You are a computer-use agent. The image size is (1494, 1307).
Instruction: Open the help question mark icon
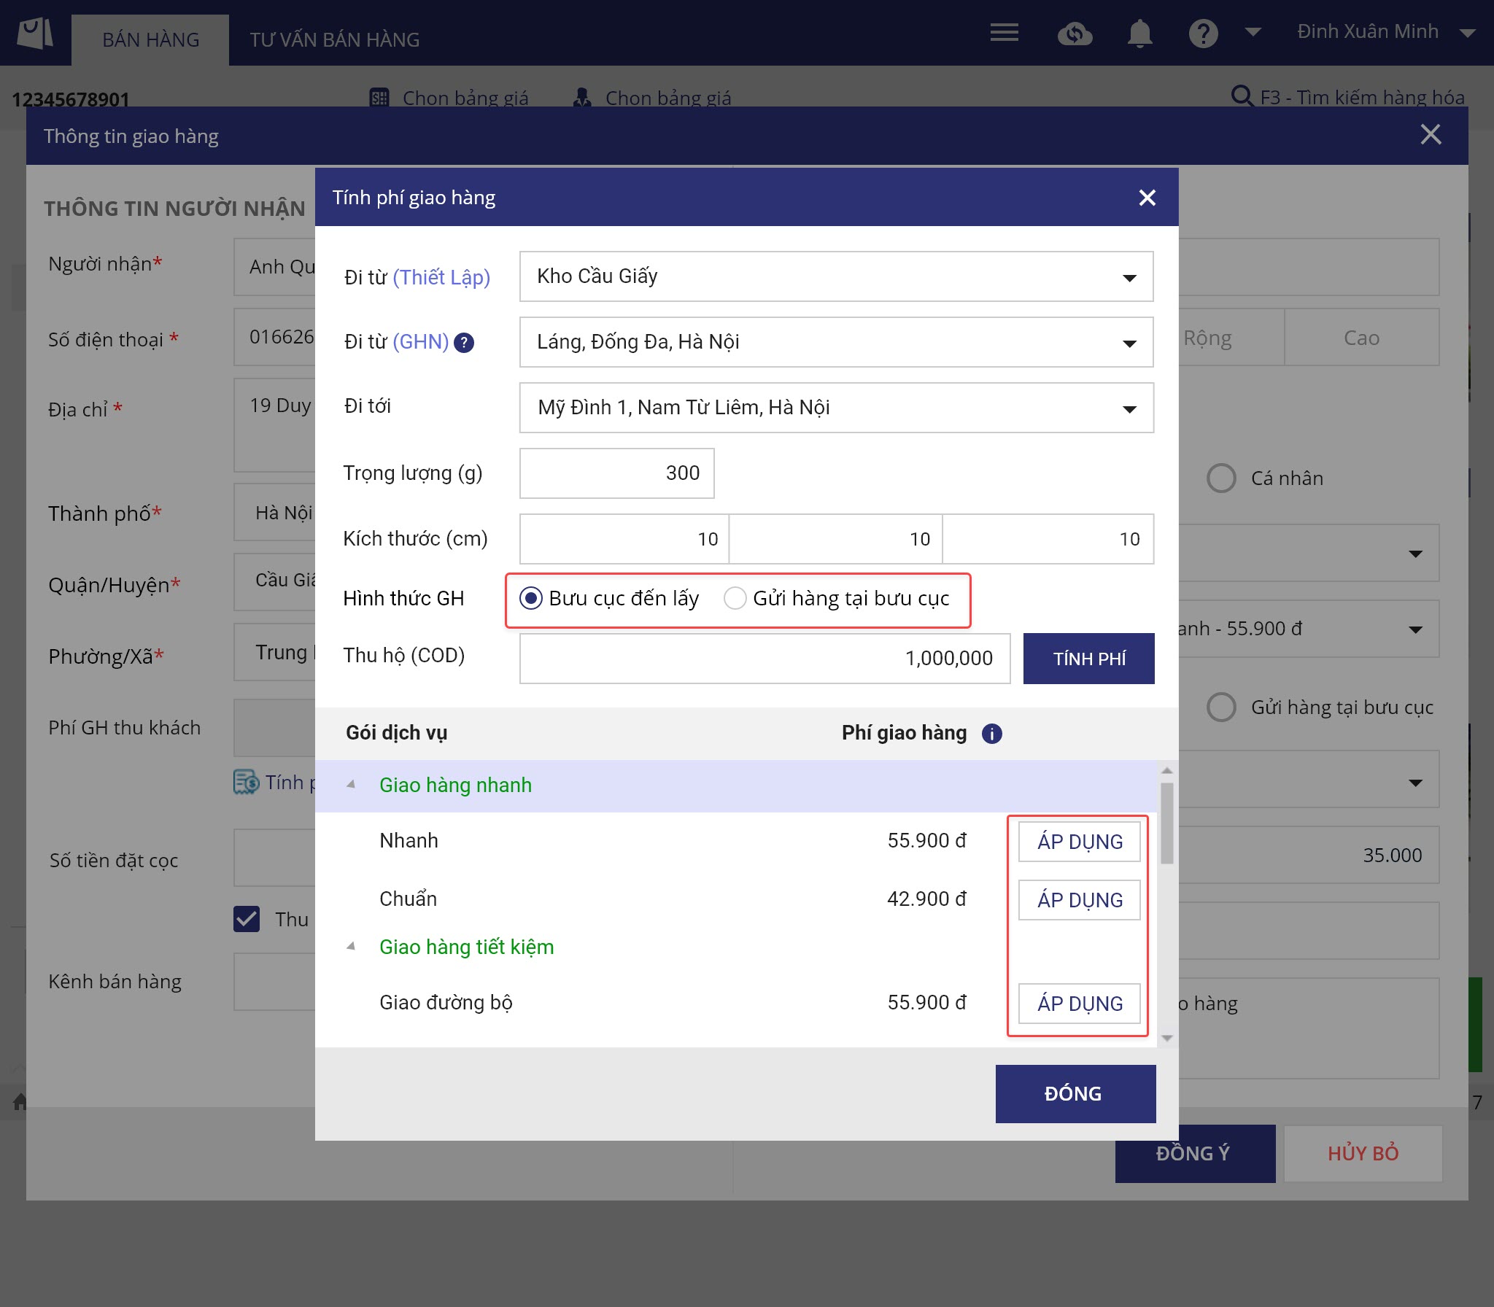(1203, 34)
